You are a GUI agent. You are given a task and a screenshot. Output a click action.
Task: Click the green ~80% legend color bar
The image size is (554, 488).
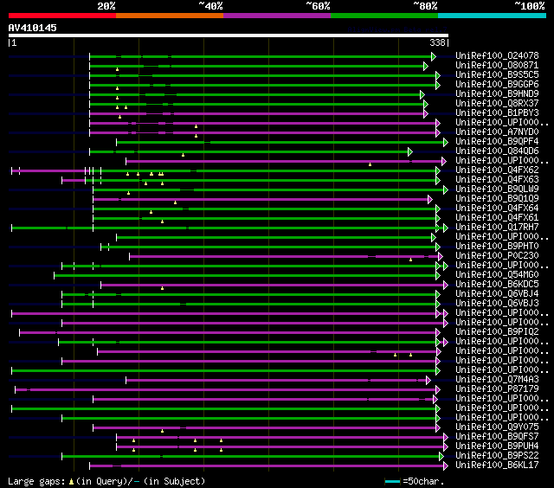tap(384, 16)
